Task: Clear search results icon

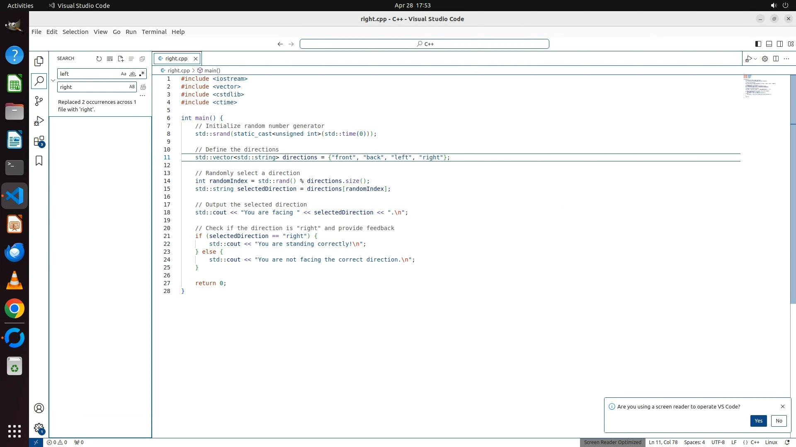Action: (110, 59)
